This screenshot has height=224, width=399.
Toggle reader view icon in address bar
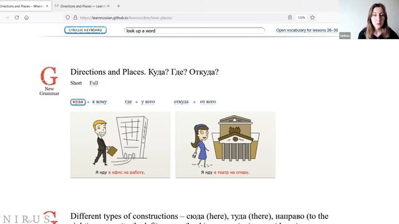tap(290, 17)
